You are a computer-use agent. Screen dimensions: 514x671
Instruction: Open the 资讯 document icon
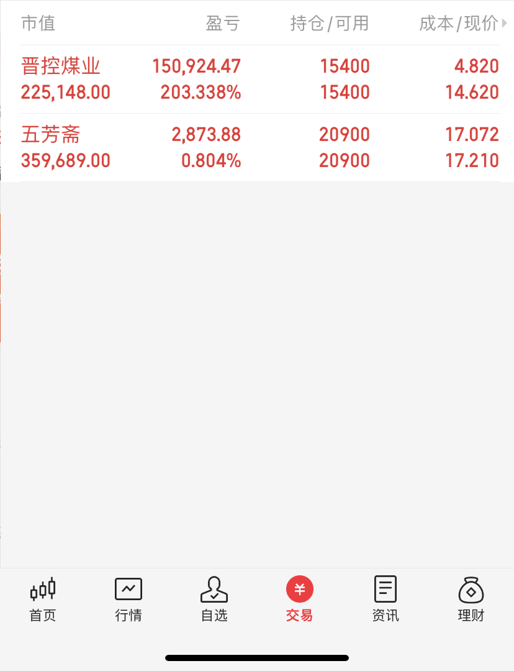385,589
